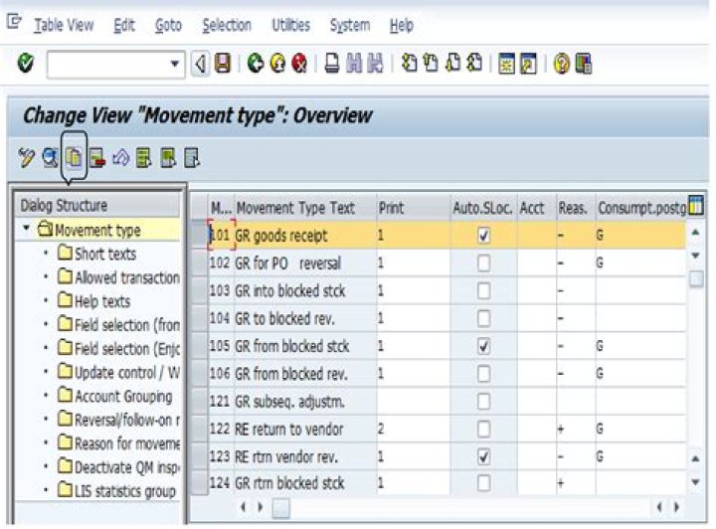Click the Print icon in toolbar

tap(332, 64)
